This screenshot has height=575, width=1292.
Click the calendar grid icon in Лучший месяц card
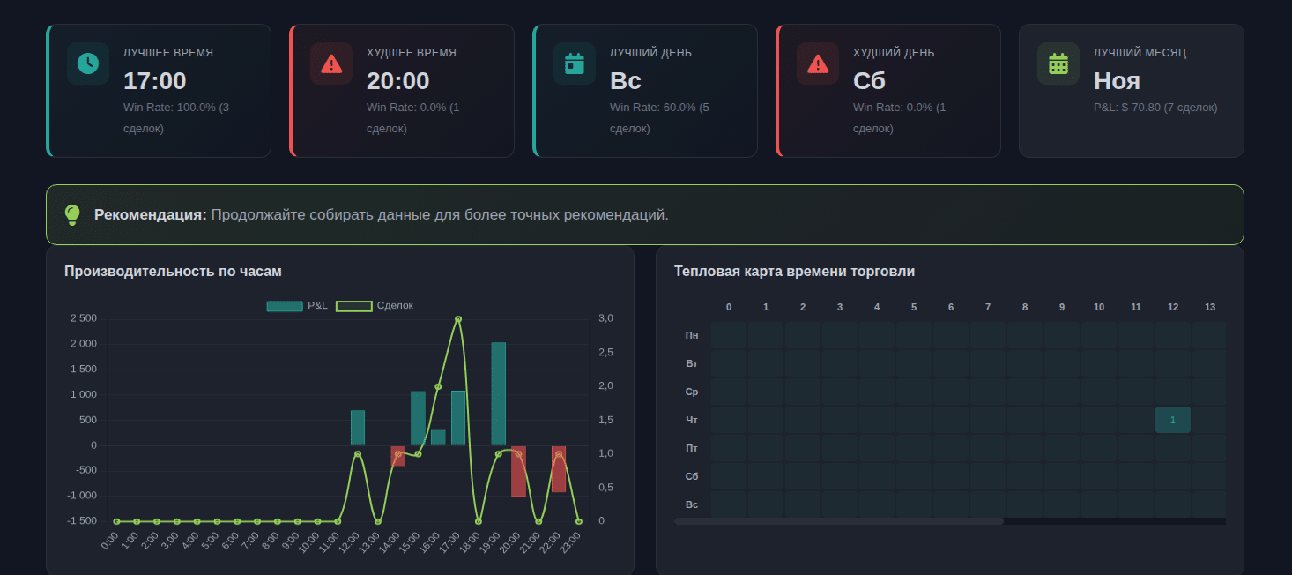(x=1058, y=63)
